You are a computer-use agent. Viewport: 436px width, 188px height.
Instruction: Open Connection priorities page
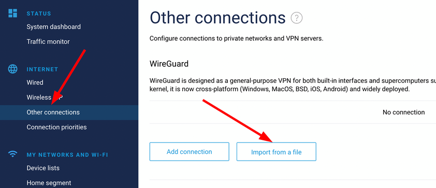[x=57, y=127]
